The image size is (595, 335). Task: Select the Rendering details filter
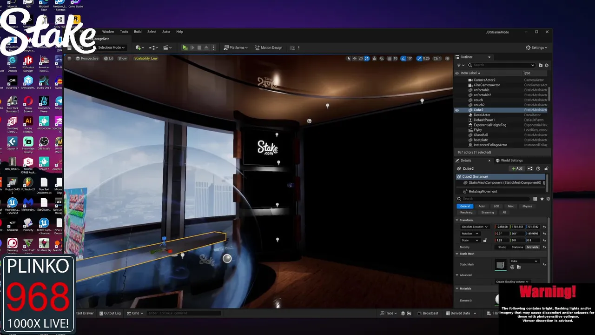466,213
